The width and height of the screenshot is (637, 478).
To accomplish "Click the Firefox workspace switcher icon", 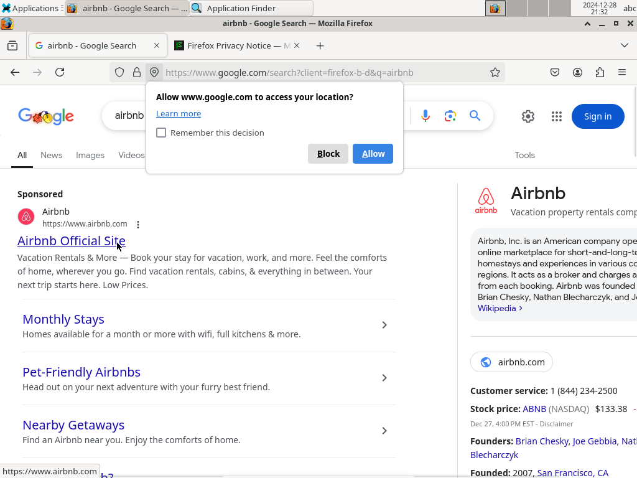I will (x=495, y=8).
